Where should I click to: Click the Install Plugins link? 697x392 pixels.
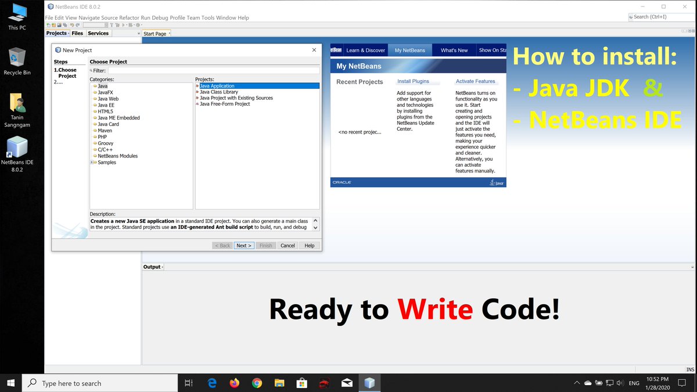[x=413, y=81]
